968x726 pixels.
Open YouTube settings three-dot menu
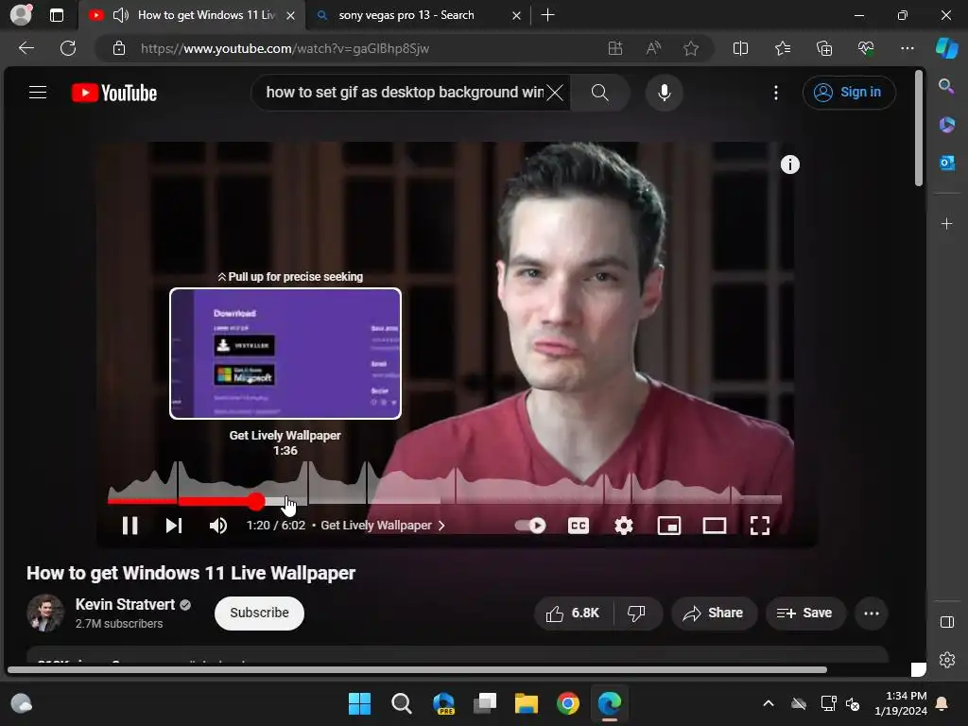pyautogui.click(x=776, y=93)
